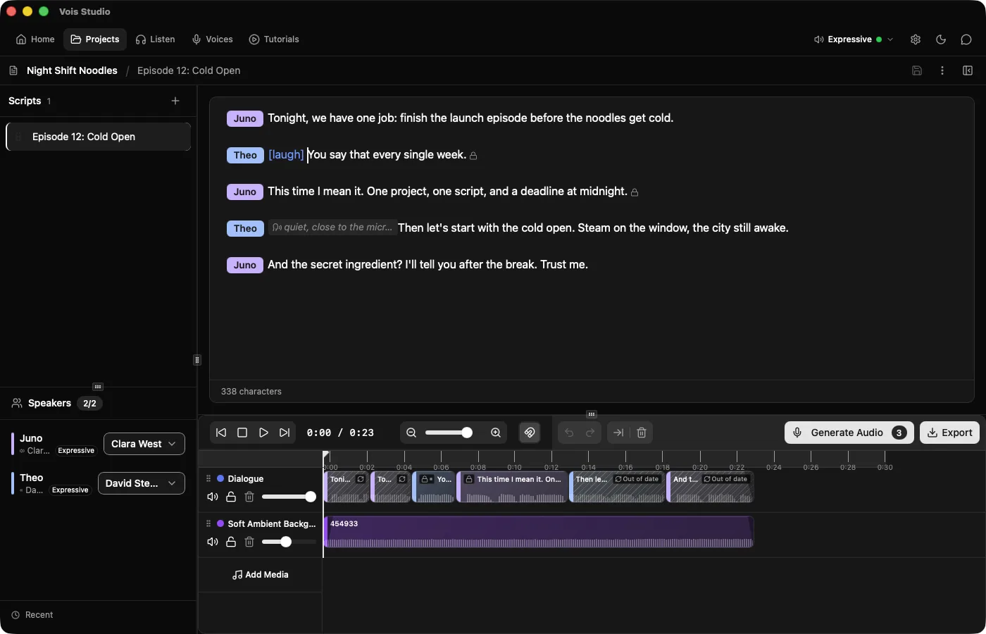Switch to dark mode moon icon
Image resolution: width=986 pixels, height=634 pixels.
click(x=941, y=39)
